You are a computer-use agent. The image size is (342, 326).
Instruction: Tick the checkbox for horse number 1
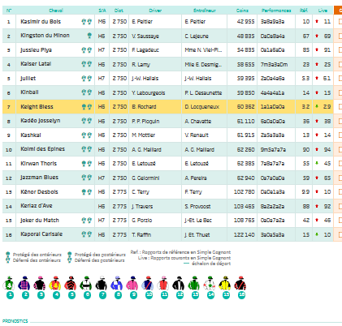pyautogui.click(x=340, y=21)
